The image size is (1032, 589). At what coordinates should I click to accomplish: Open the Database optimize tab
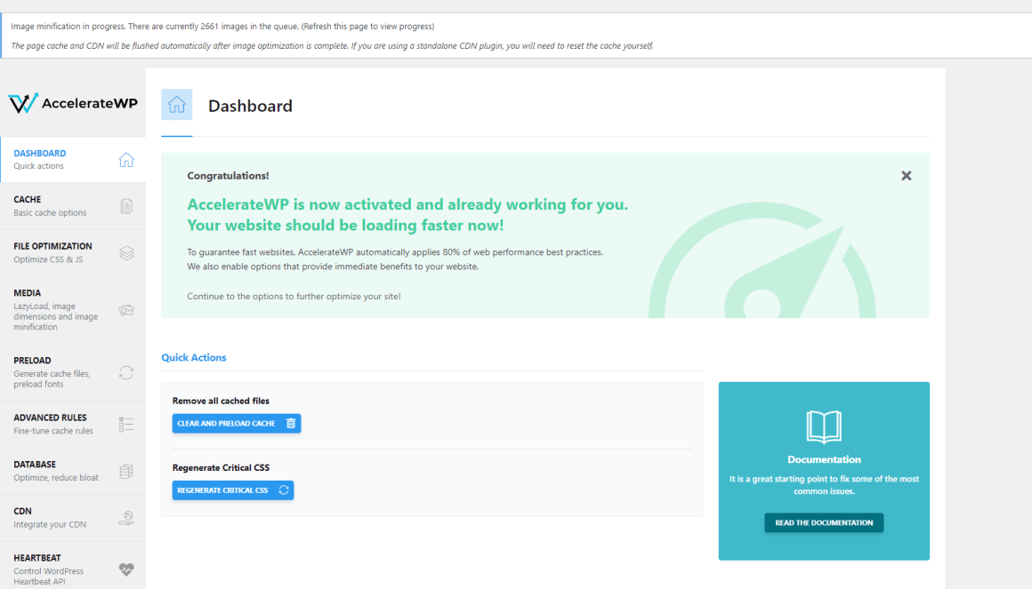point(73,472)
